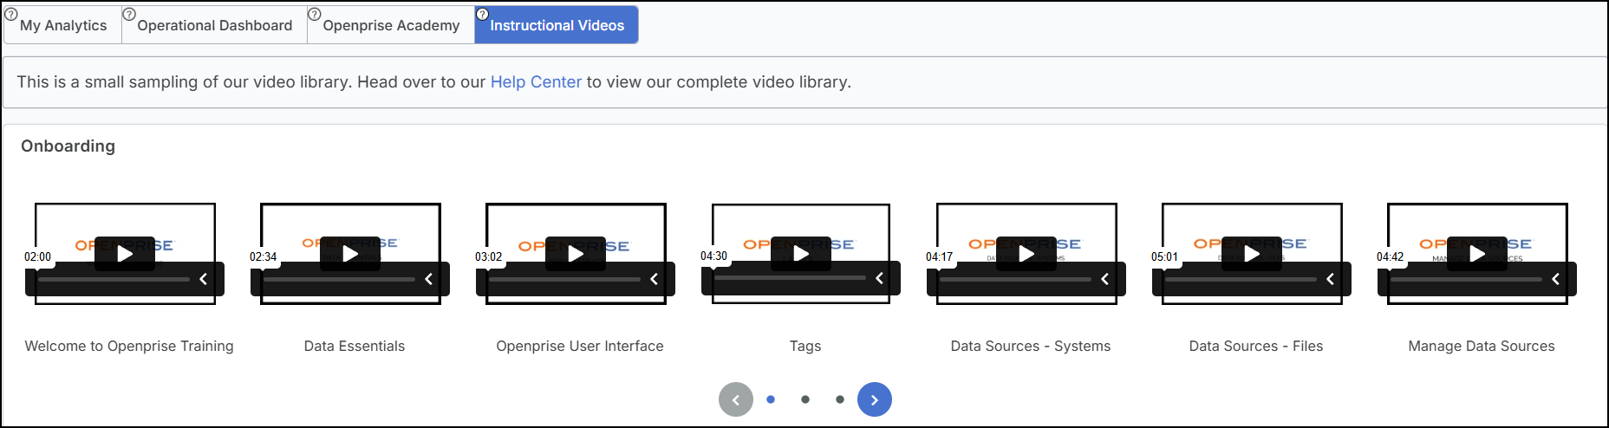Click the Openprise User Interface title
Screen dimensions: 1609x428
pyautogui.click(x=580, y=346)
